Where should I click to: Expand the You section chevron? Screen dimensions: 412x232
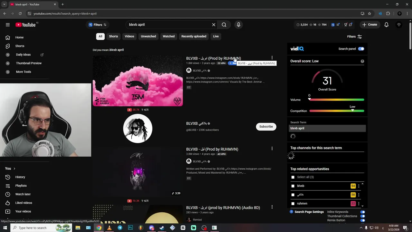pyautogui.click(x=14, y=169)
